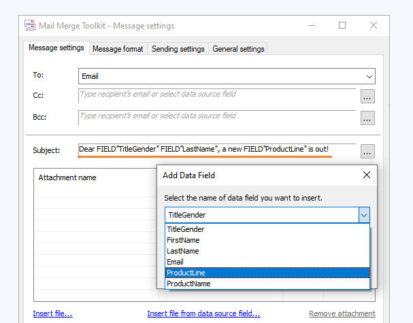Click the ellipsis button beside Subject field
Image resolution: width=413 pixels, height=323 pixels.
pos(367,151)
